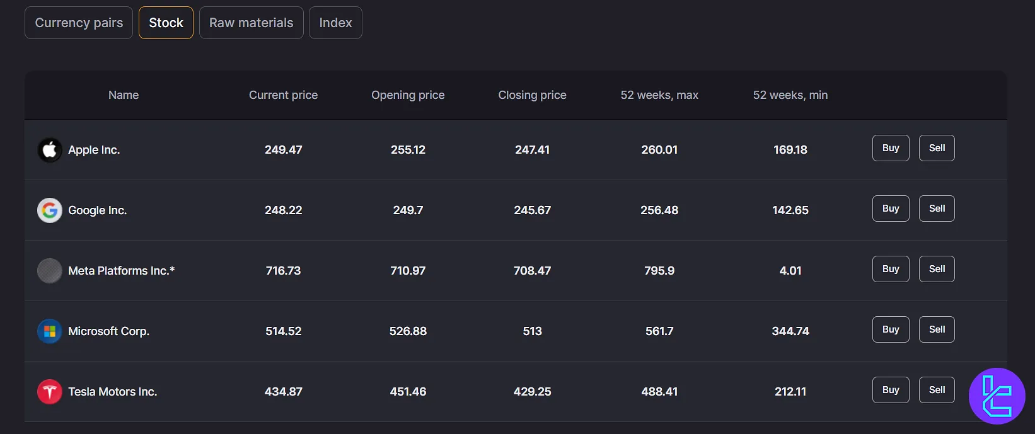Click Microsoft current price 514.52
The height and width of the screenshot is (434, 1035).
click(284, 331)
